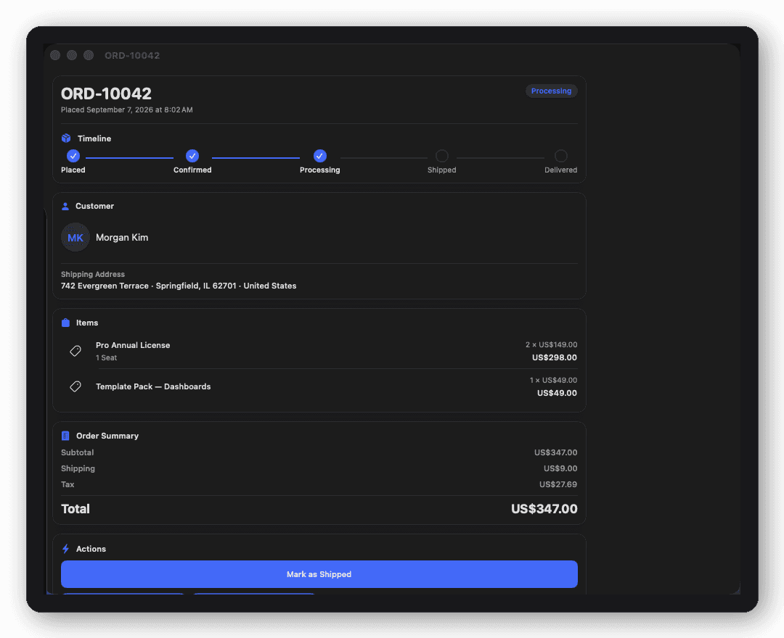This screenshot has width=784, height=638.
Task: Close the window with the first title-bar button
Action: [55, 55]
